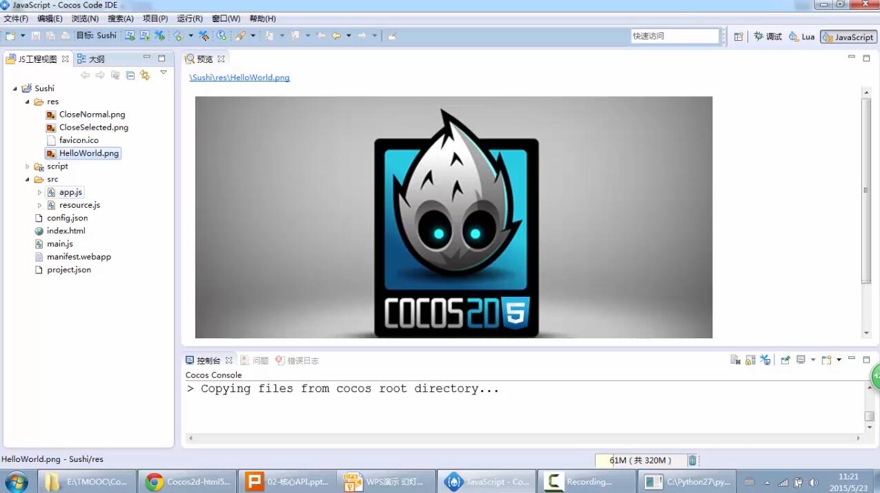The image size is (880, 493).
Task: Open the project view menu dropdown arrow
Action: click(x=164, y=72)
